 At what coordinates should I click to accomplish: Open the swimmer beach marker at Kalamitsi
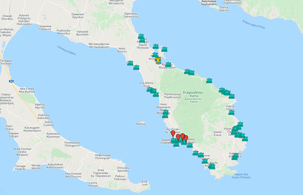[x=235, y=156]
